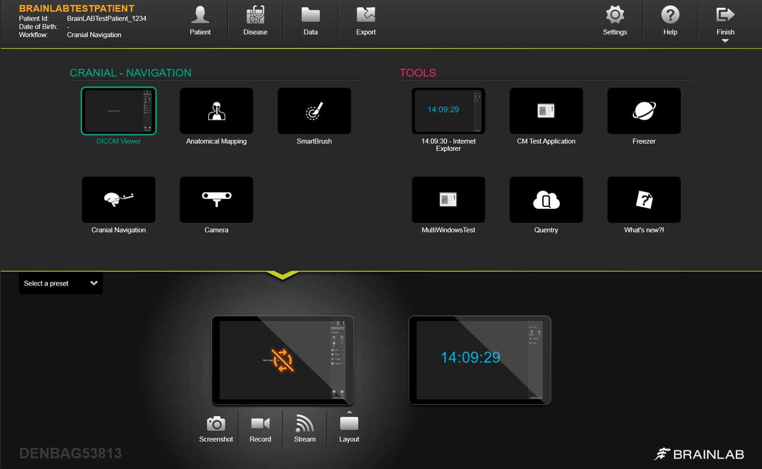Click the Quentry label text
Image resolution: width=762 pixels, height=469 pixels.
(546, 230)
